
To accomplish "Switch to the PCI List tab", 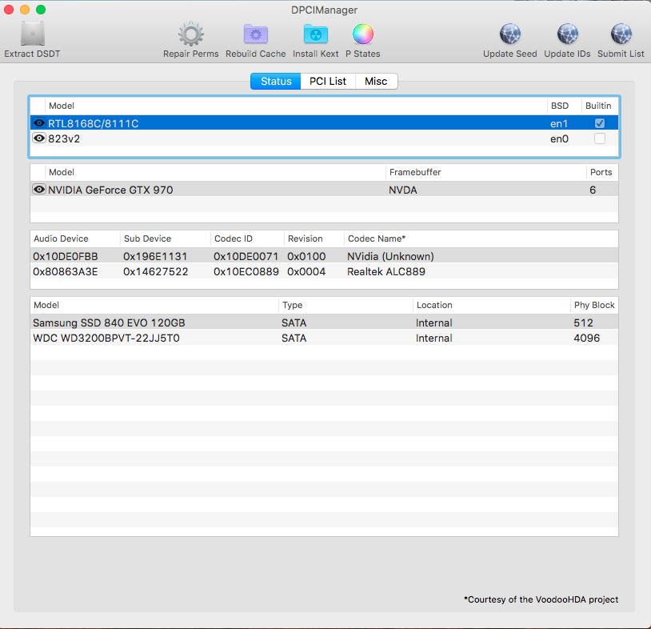I will pos(328,82).
